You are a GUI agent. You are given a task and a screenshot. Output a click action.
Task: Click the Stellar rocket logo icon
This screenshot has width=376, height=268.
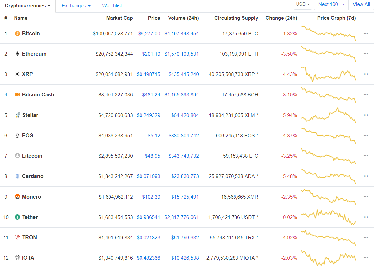click(x=17, y=115)
